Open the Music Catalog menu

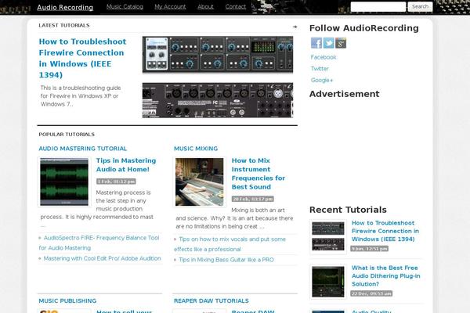(x=125, y=6)
